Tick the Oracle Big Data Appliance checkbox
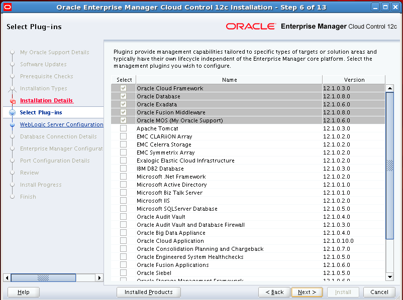 click(124, 232)
